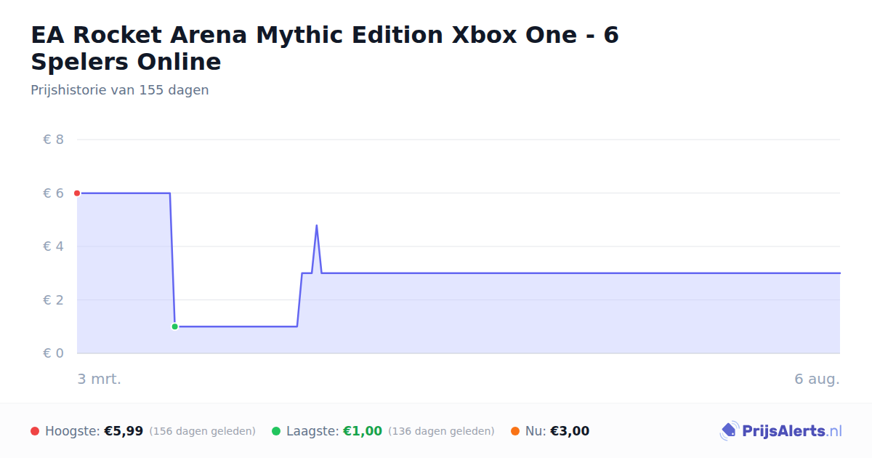Click the chart title EA Rocket Arena
The image size is (872, 458).
(325, 48)
